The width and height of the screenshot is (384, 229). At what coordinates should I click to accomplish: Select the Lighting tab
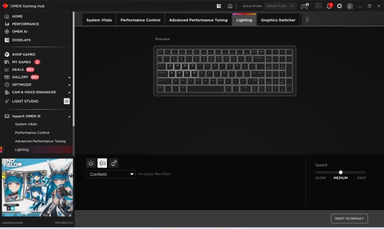click(x=244, y=20)
